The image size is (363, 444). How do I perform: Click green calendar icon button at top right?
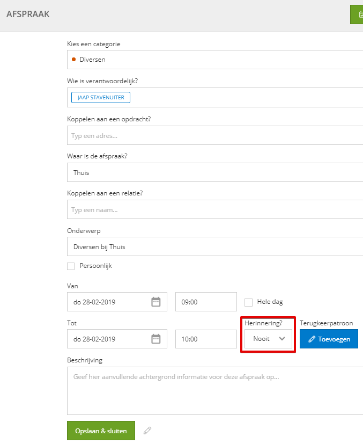(357, 14)
